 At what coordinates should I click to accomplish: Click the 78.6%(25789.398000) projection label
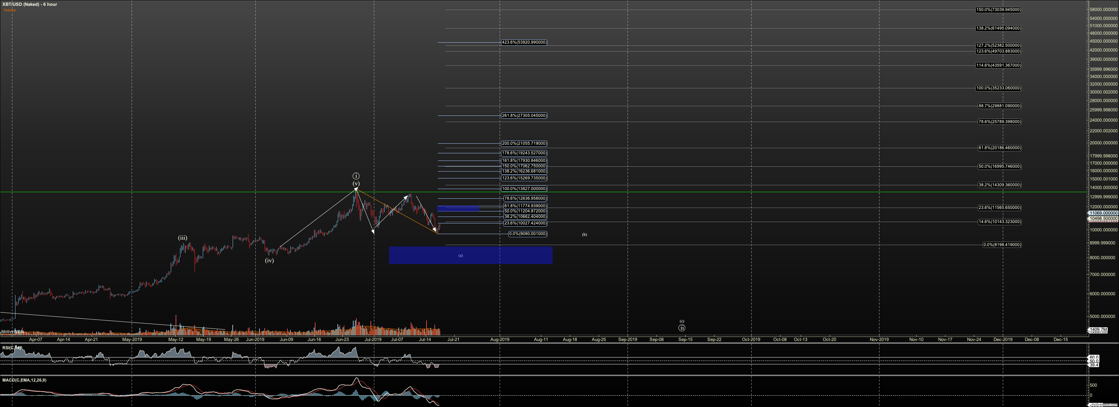(x=999, y=122)
